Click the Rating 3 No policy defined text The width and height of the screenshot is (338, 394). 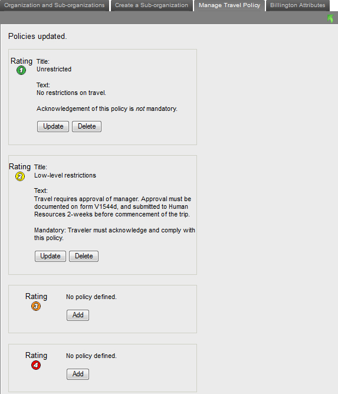[91, 297]
